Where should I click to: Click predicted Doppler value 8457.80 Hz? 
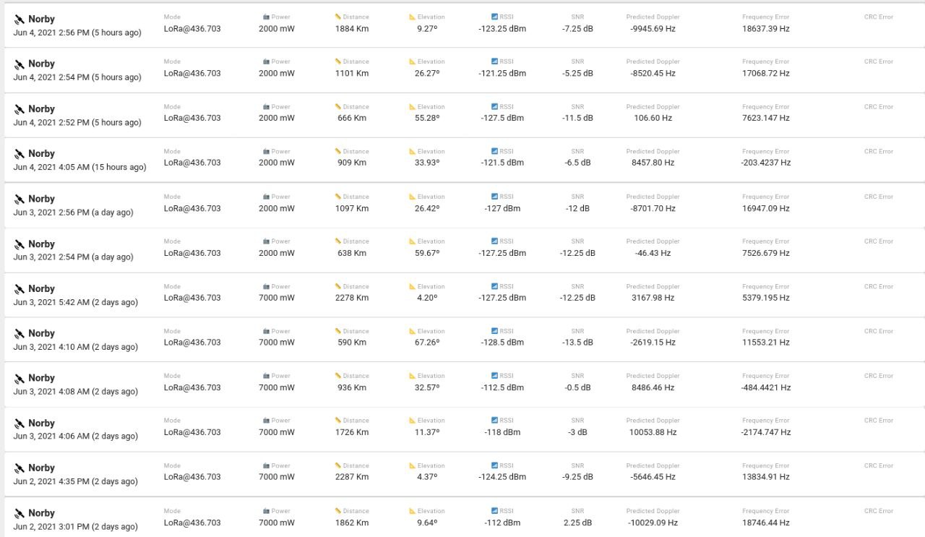653,163
